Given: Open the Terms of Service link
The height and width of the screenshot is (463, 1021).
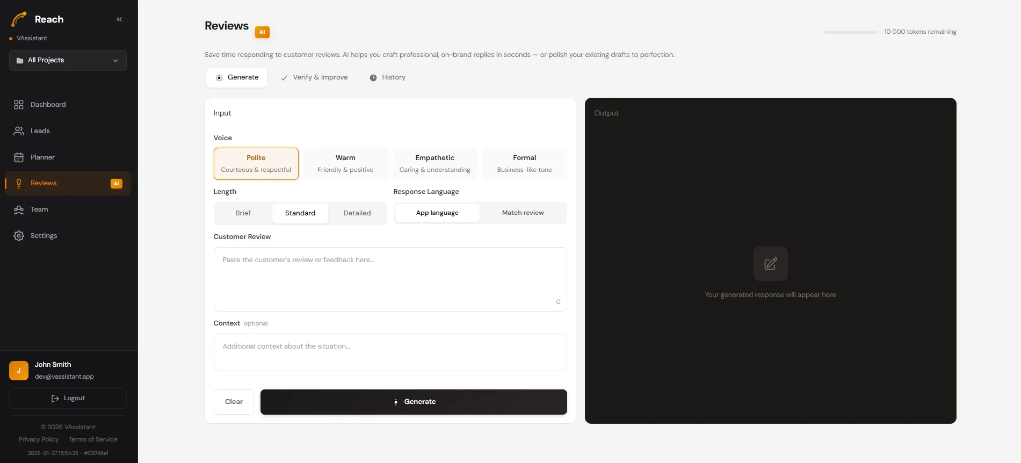Looking at the screenshot, I should 93,439.
